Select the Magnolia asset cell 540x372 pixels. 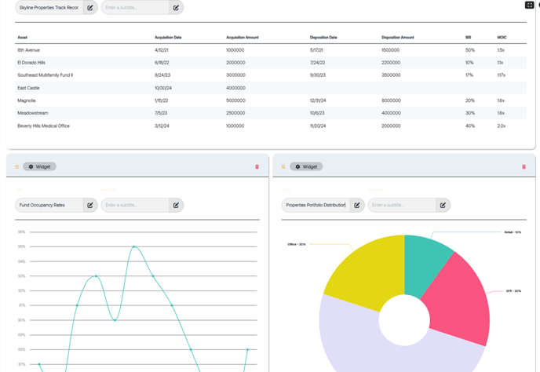[27, 100]
